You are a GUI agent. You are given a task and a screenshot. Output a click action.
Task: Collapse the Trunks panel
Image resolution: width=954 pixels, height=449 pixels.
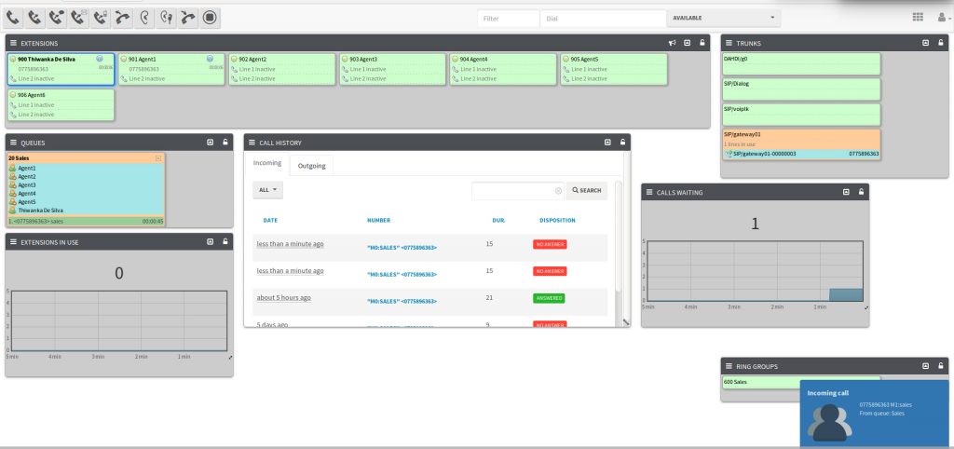tap(925, 43)
